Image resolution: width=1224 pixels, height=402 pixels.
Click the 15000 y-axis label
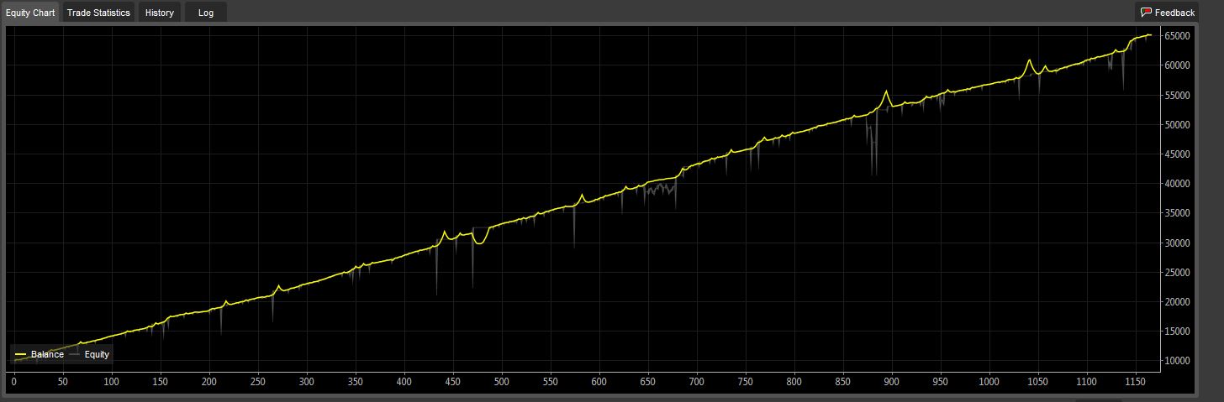pos(1177,332)
